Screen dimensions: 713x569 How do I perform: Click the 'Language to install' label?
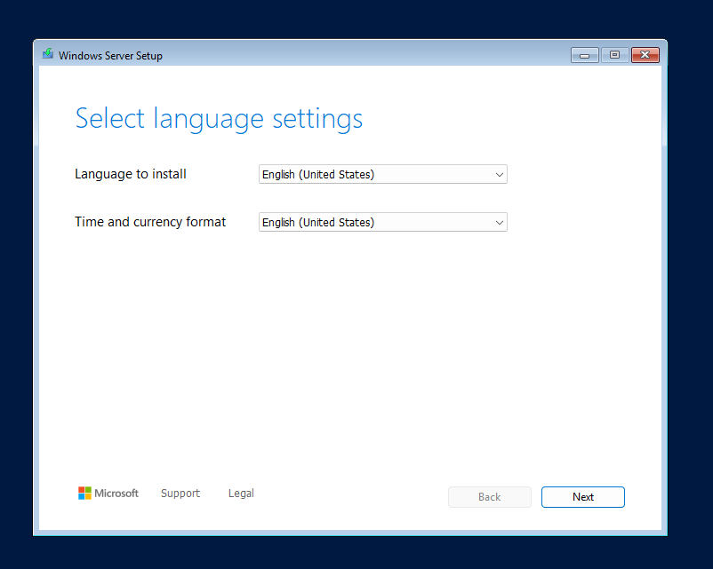(x=131, y=174)
